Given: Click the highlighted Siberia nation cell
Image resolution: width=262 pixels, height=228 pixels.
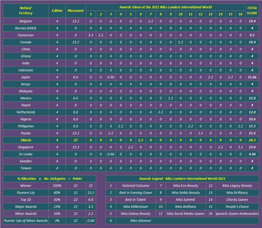Looking at the screenshot, I should click(x=26, y=140).
